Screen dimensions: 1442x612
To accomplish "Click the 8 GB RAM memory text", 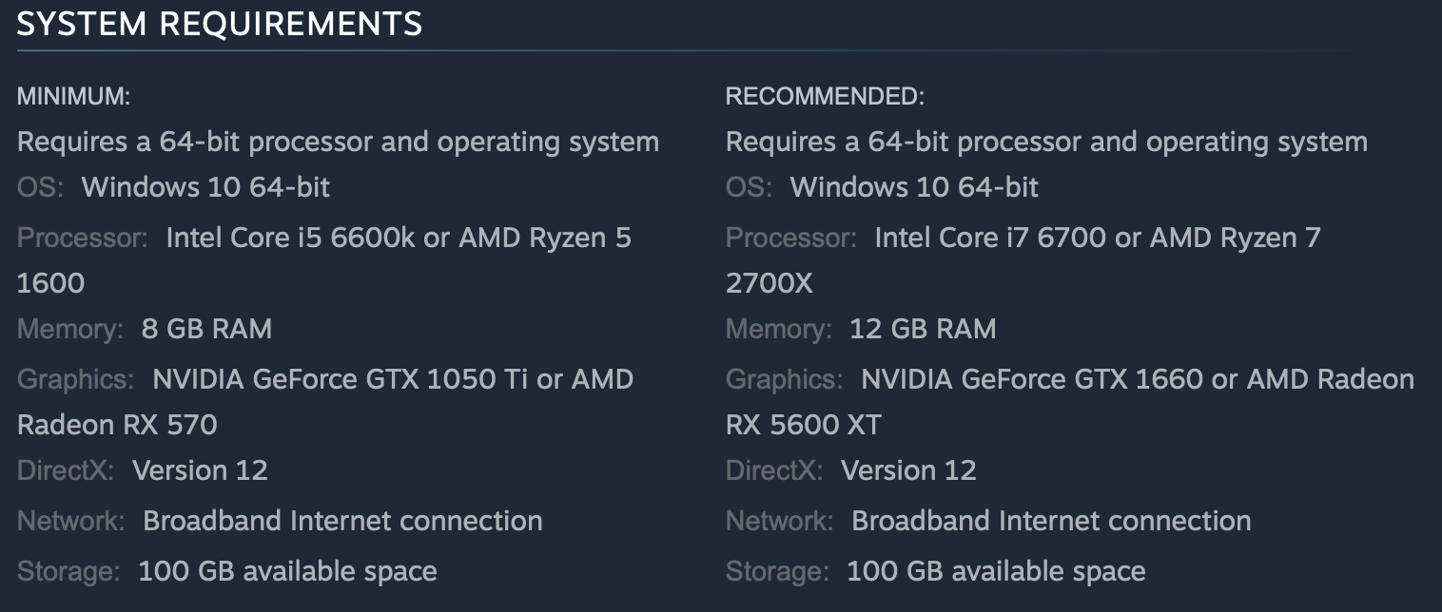I will pos(206,330).
